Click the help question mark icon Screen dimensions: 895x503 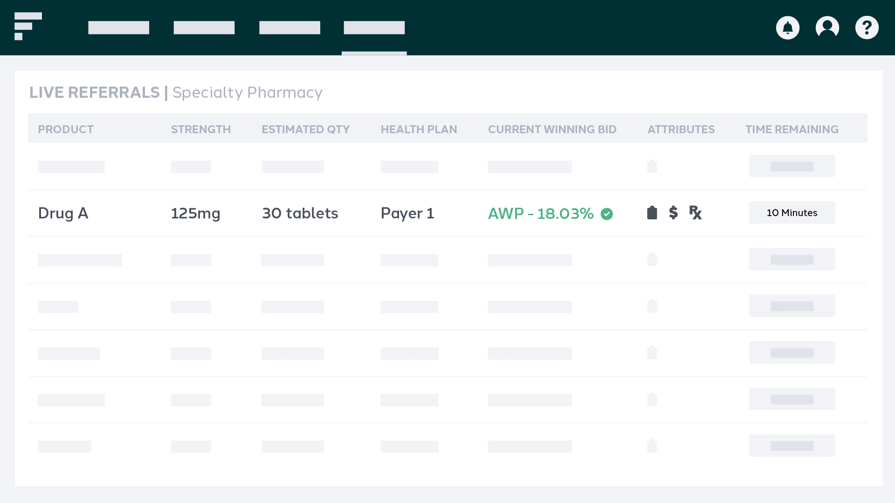pos(867,28)
